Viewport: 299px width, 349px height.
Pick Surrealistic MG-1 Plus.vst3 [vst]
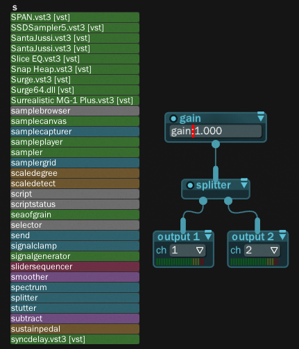pos(75,100)
